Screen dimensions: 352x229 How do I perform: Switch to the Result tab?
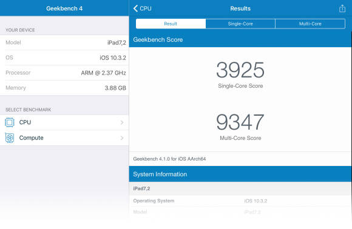coord(171,24)
